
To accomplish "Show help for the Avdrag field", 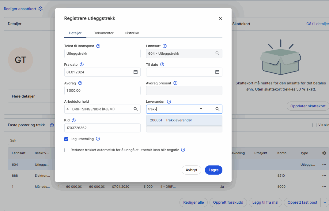I will (x=80, y=83).
